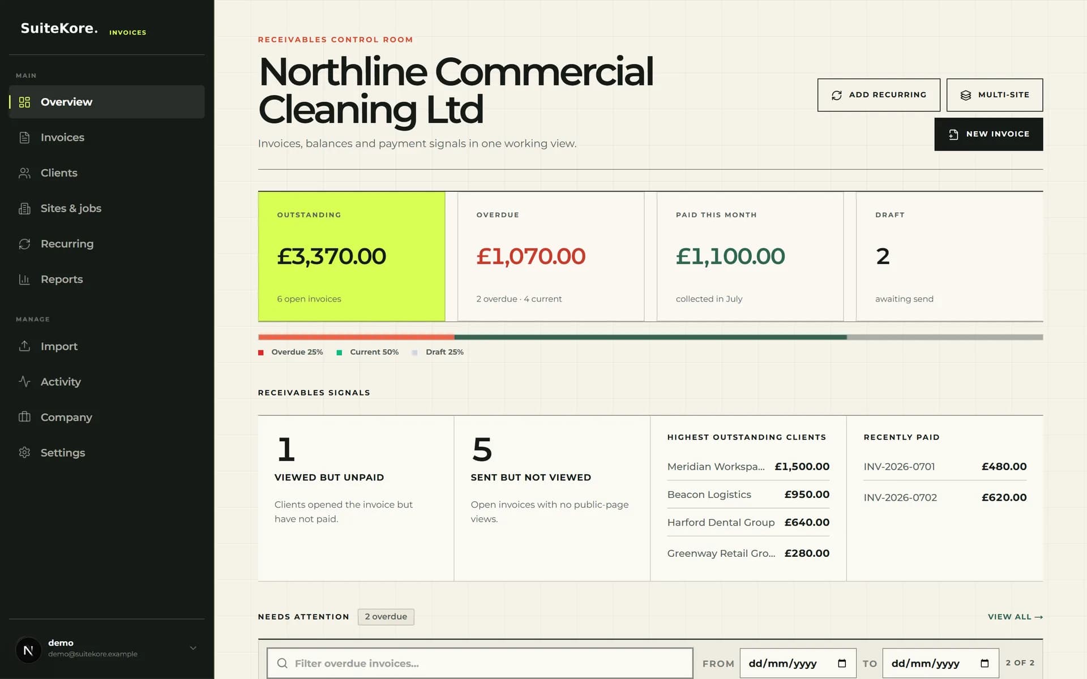Navigate to Sites & jobs
Screen dimensions: 1087x679
pyautogui.click(x=107, y=208)
